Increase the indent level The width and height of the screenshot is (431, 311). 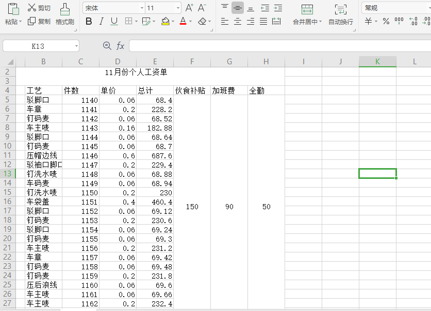click(278, 8)
